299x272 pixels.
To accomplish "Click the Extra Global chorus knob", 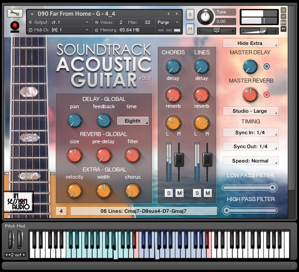I will pos(133,191).
